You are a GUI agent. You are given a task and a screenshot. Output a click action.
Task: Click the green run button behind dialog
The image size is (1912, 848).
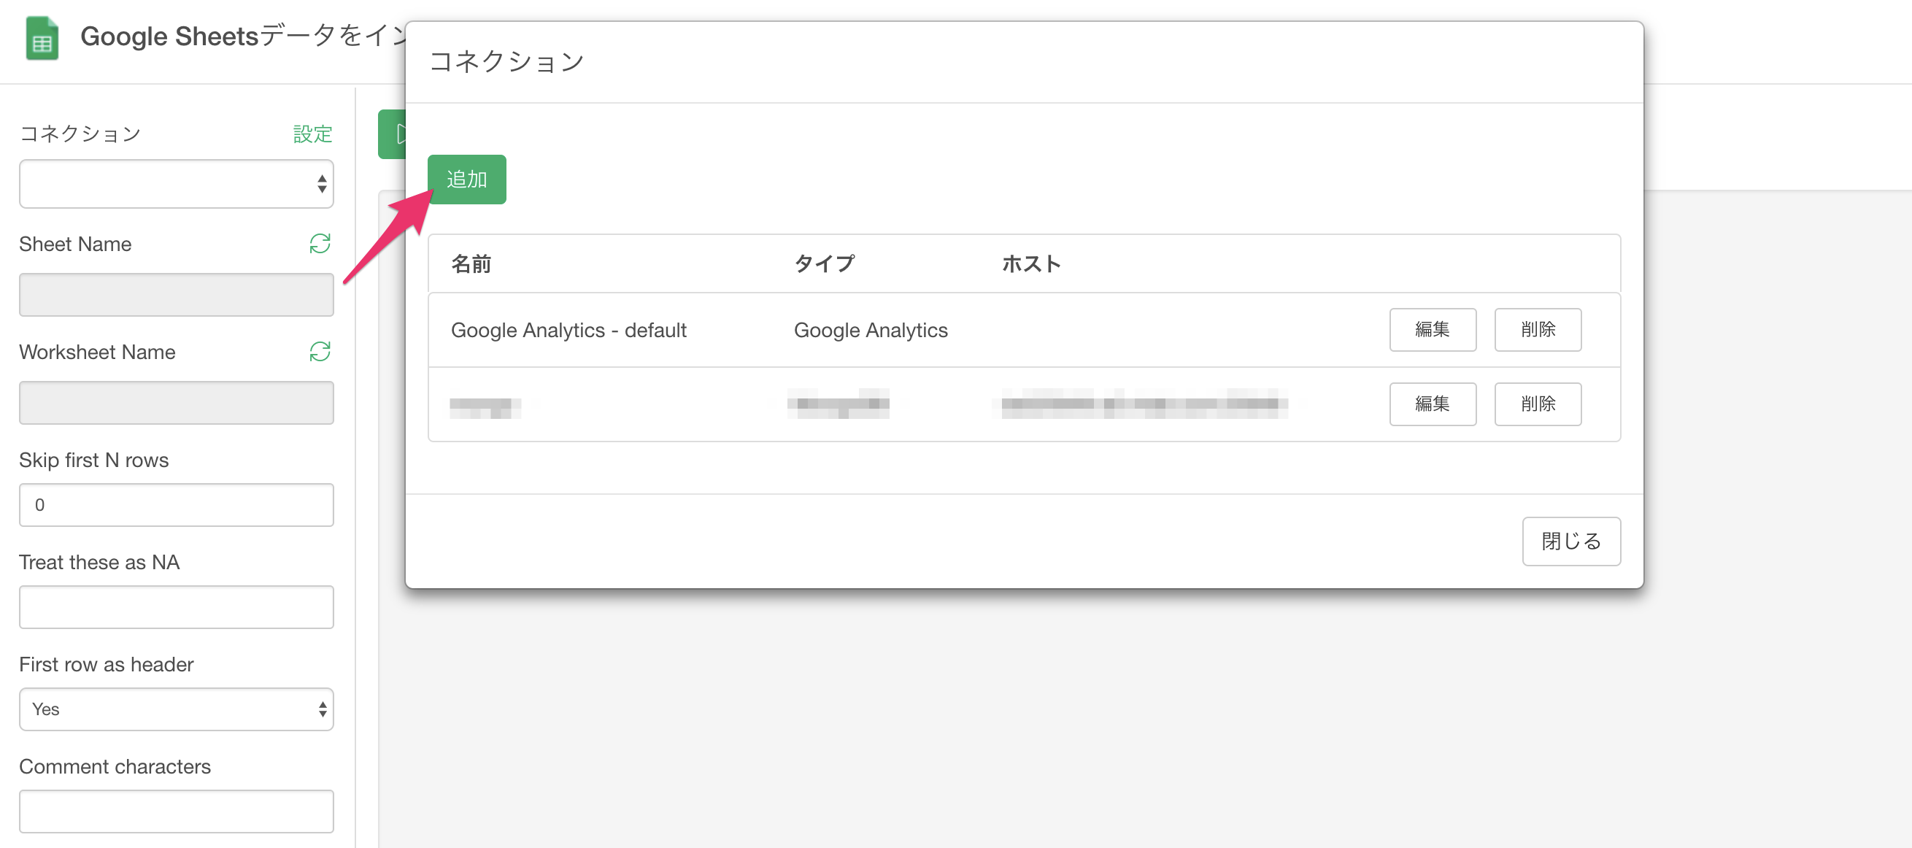click(392, 134)
